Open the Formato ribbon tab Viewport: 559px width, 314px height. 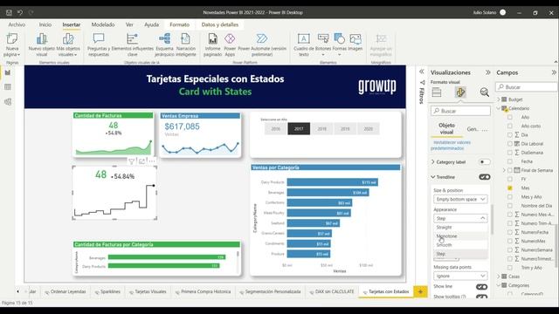179,24
